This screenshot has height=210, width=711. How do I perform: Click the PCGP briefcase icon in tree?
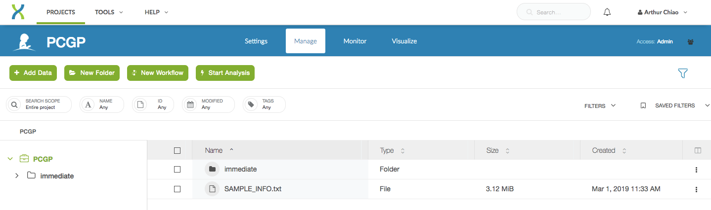(x=24, y=159)
